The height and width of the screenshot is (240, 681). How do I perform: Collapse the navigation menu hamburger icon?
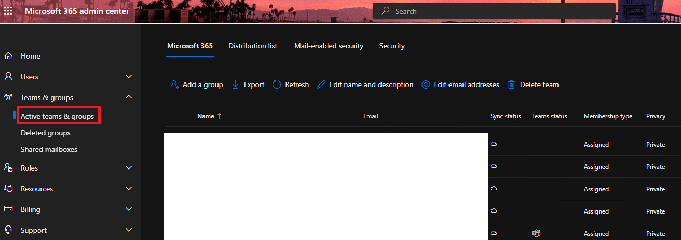8,35
